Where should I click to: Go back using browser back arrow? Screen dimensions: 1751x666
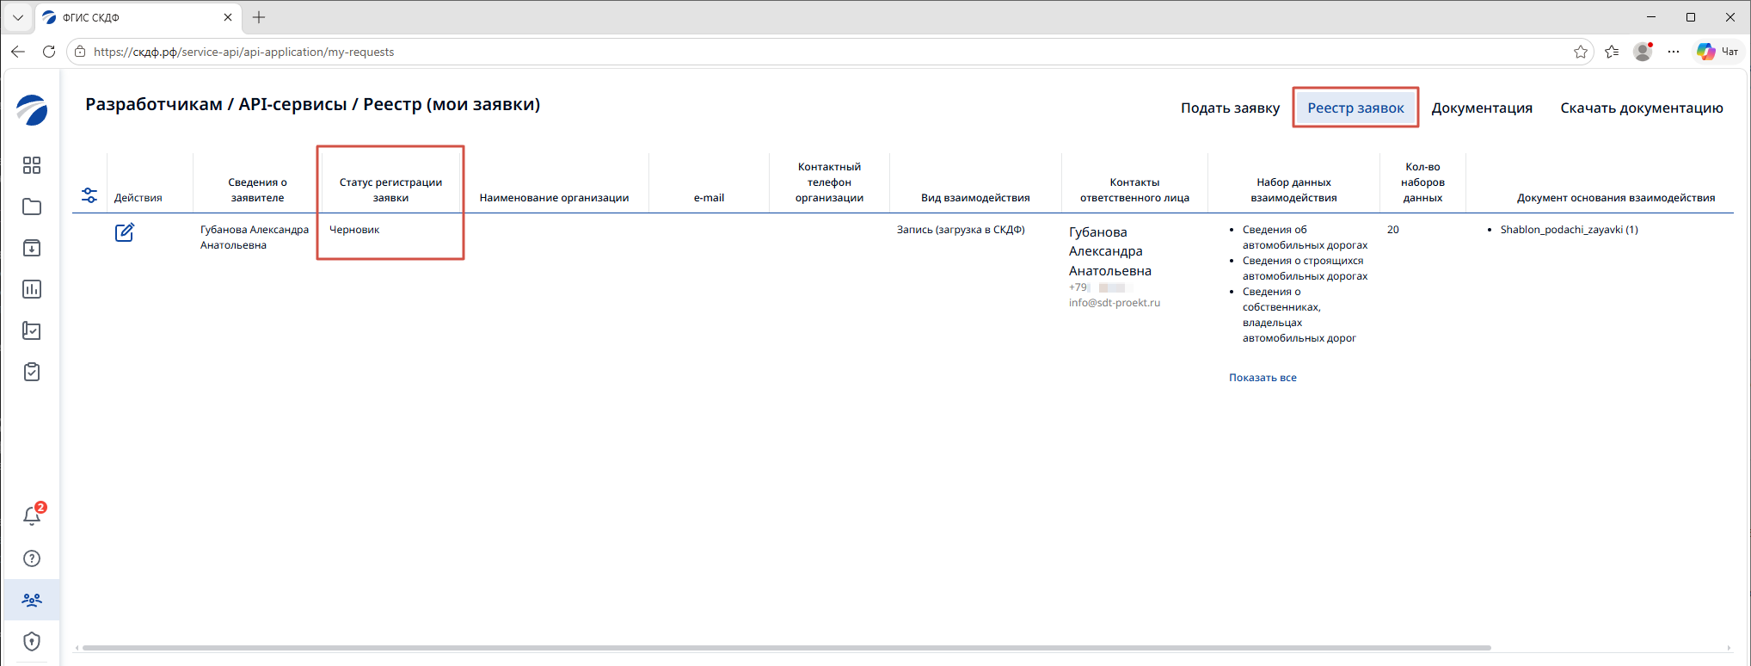(18, 52)
